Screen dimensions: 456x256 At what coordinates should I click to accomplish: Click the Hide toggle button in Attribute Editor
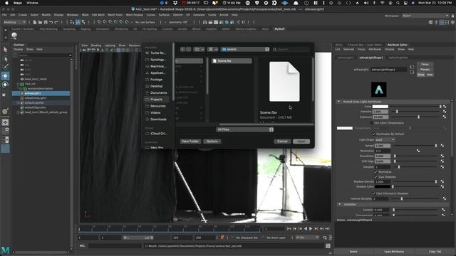430,75
